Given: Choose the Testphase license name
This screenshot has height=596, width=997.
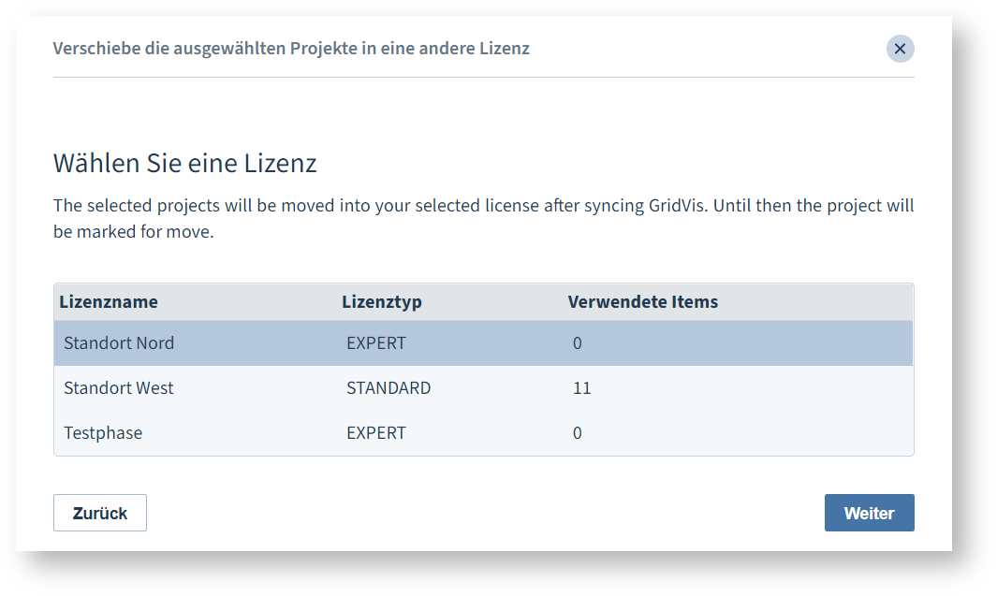Looking at the screenshot, I should coord(103,433).
